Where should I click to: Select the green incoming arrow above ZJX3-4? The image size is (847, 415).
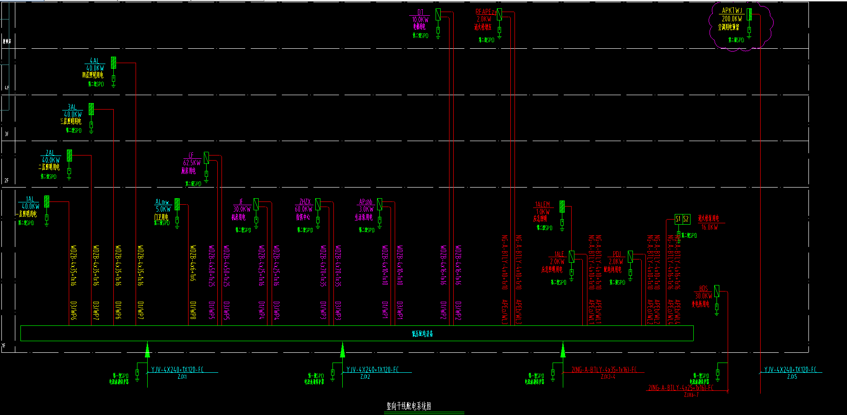pyautogui.click(x=563, y=350)
